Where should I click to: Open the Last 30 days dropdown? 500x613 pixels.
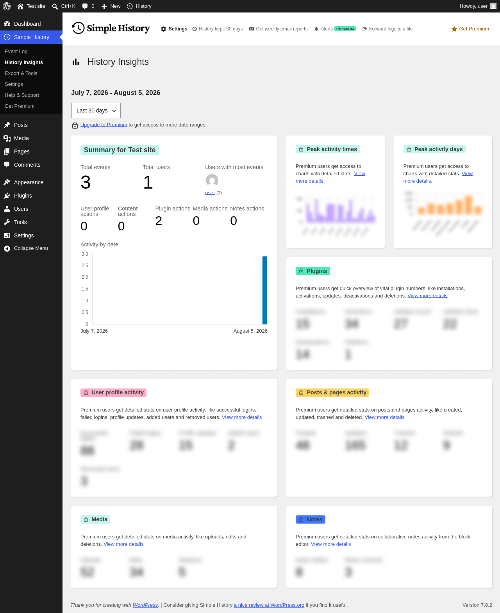96,110
